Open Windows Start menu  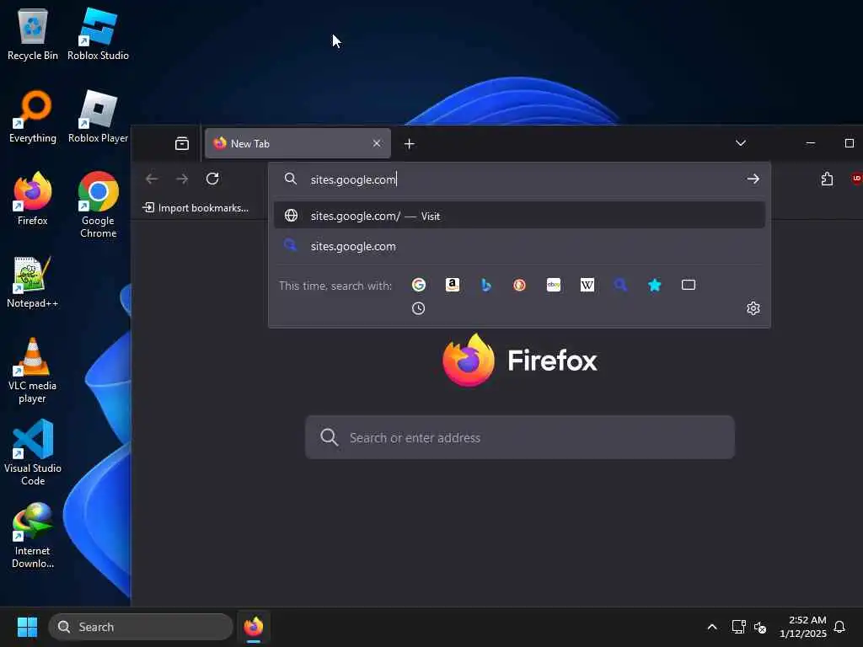coord(27,627)
